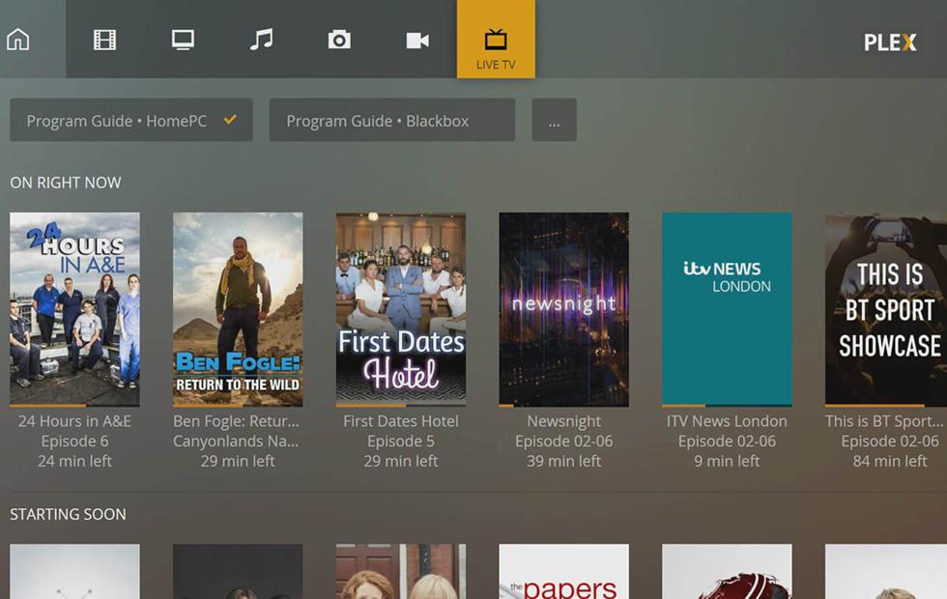
Task: Open First Dates Hotel poster
Action: 401,308
